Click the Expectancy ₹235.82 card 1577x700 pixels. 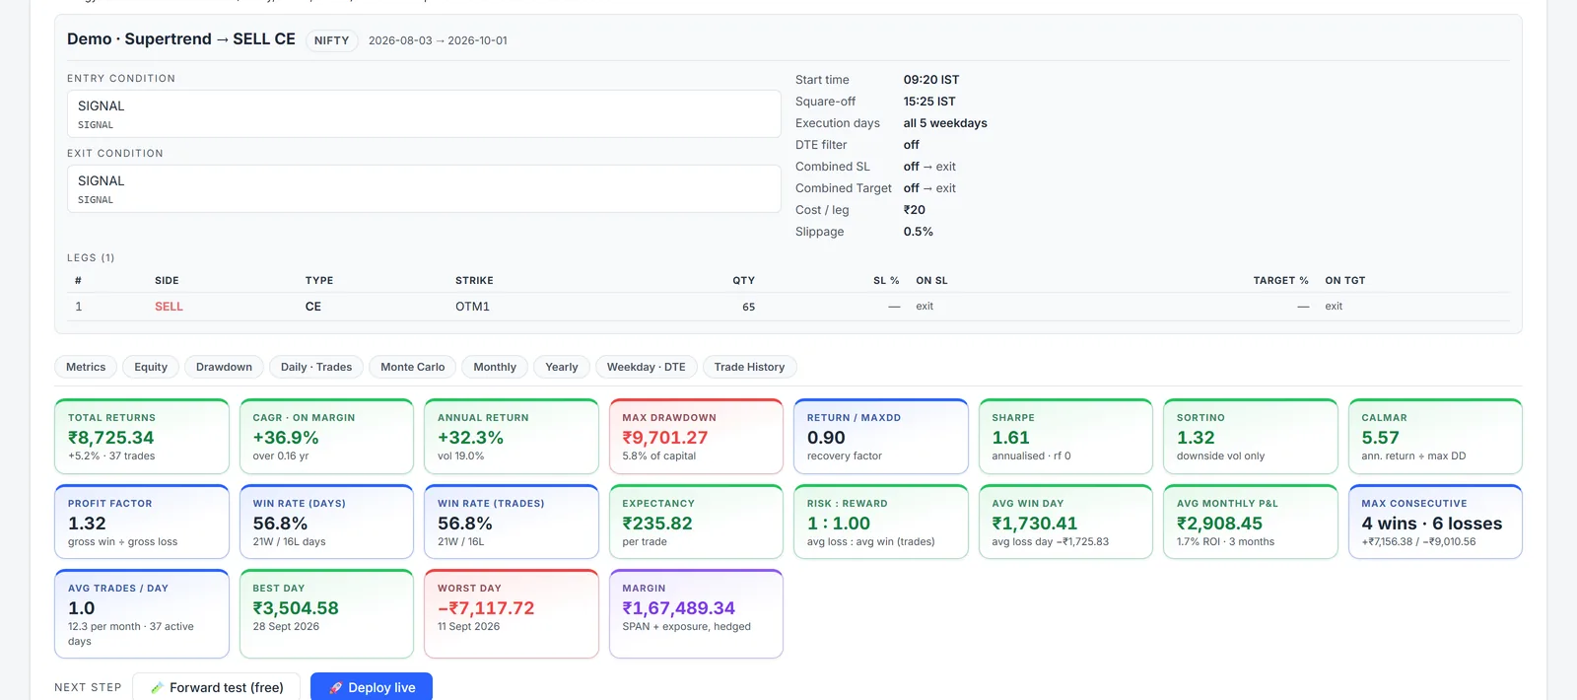[696, 522]
